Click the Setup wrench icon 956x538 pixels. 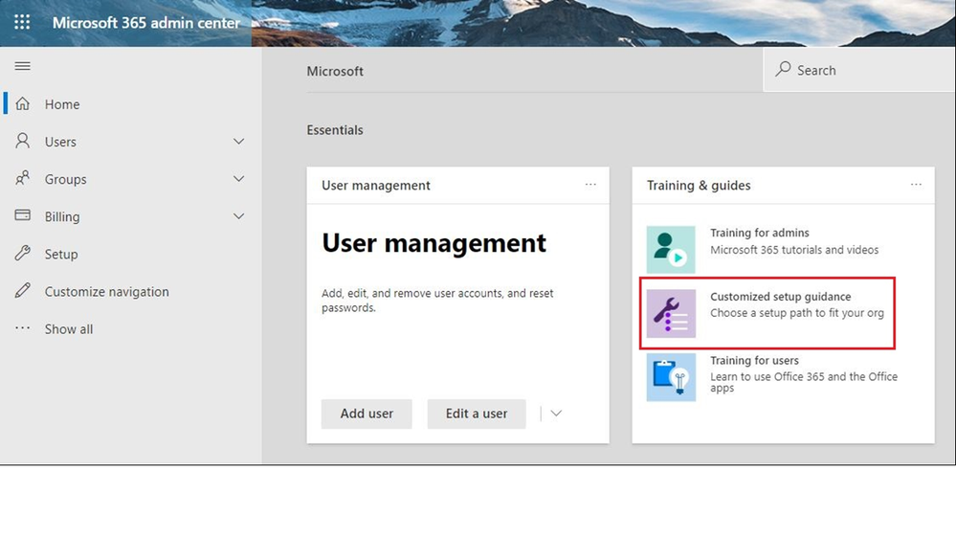click(23, 253)
